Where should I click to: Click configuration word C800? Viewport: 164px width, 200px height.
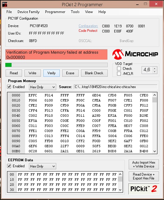106,26
